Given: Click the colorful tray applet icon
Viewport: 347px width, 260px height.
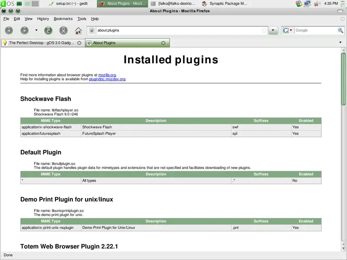Looking at the screenshot, I should point(299,3).
